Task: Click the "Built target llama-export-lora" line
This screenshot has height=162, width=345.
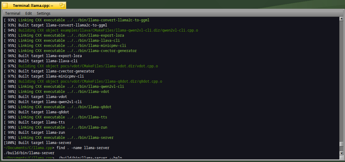Action: [50, 56]
